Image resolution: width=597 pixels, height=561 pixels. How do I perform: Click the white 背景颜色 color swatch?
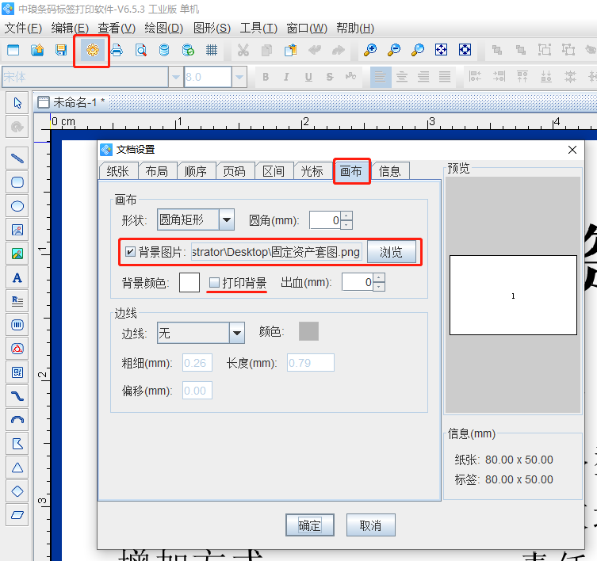[189, 283]
